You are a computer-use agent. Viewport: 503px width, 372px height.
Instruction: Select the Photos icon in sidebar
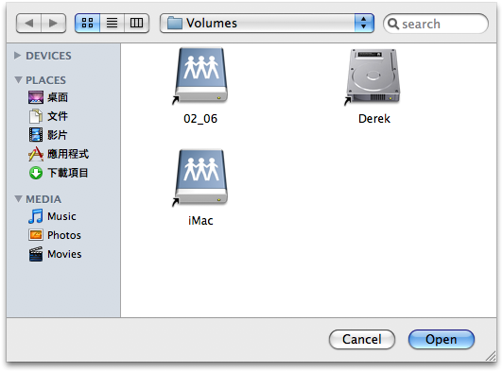pos(36,235)
